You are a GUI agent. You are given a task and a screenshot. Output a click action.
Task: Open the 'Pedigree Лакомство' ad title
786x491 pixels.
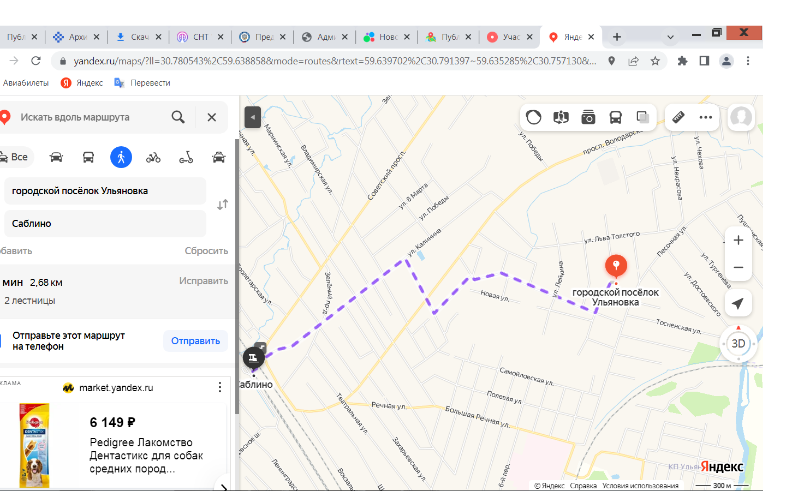pyautogui.click(x=146, y=456)
